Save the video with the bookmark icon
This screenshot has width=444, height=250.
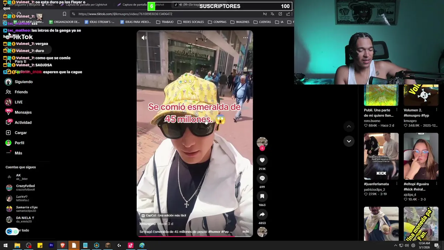tap(262, 196)
